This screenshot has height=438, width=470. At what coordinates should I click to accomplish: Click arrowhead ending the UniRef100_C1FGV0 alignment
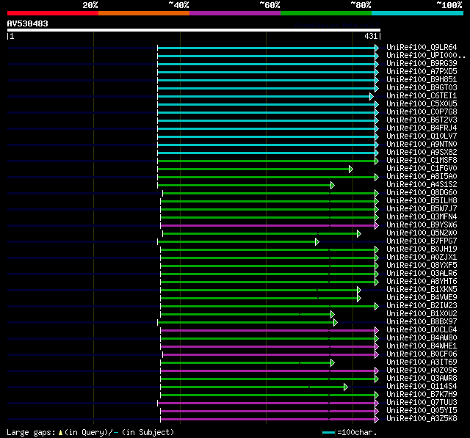[x=351, y=169]
